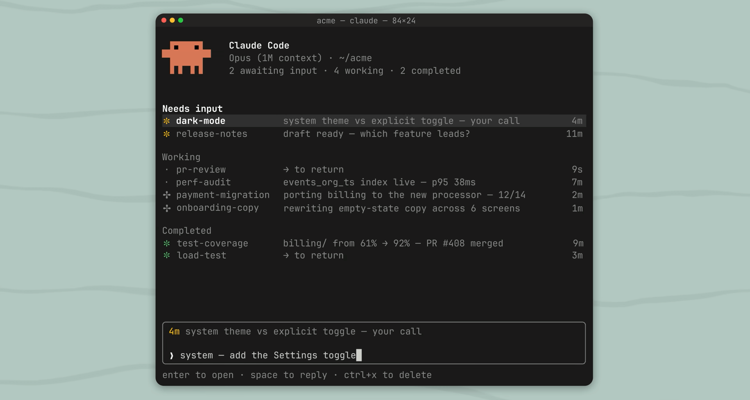Click the Working section heading

click(x=181, y=157)
